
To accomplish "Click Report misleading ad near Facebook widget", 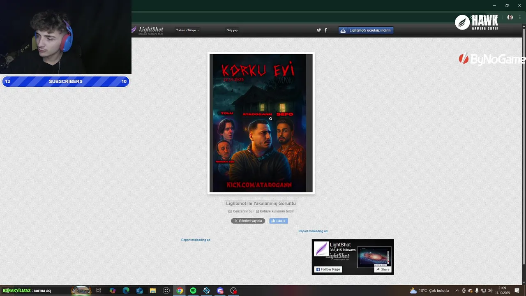I will tap(313, 231).
